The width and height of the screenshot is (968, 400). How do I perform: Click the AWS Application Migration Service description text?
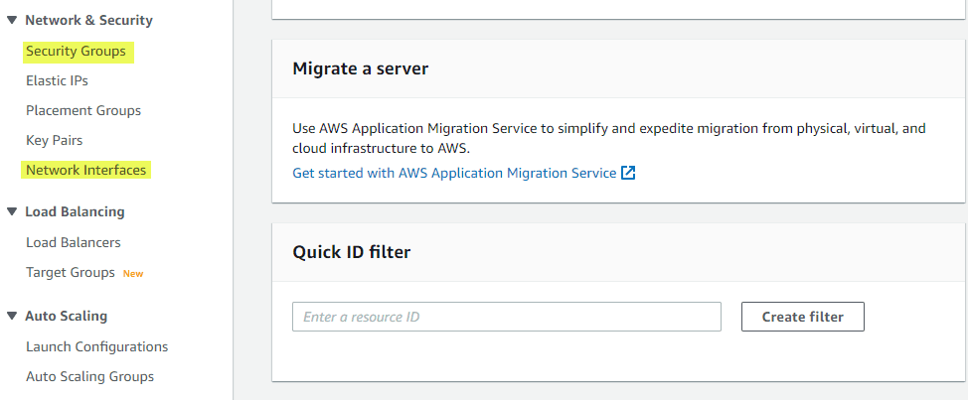coord(608,138)
